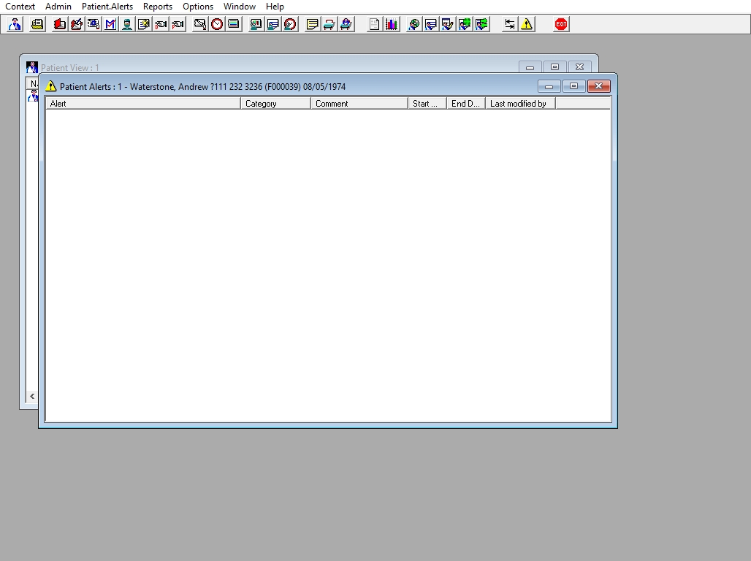Image resolution: width=751 pixels, height=561 pixels.
Task: Open the Window menu
Action: [240, 7]
